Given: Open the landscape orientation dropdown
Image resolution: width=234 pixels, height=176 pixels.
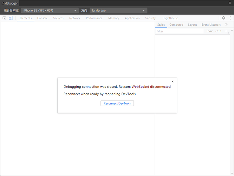Looking at the screenshot, I should point(118,11).
